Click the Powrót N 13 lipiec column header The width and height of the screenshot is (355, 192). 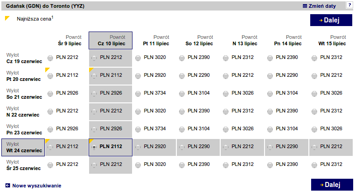(245, 40)
